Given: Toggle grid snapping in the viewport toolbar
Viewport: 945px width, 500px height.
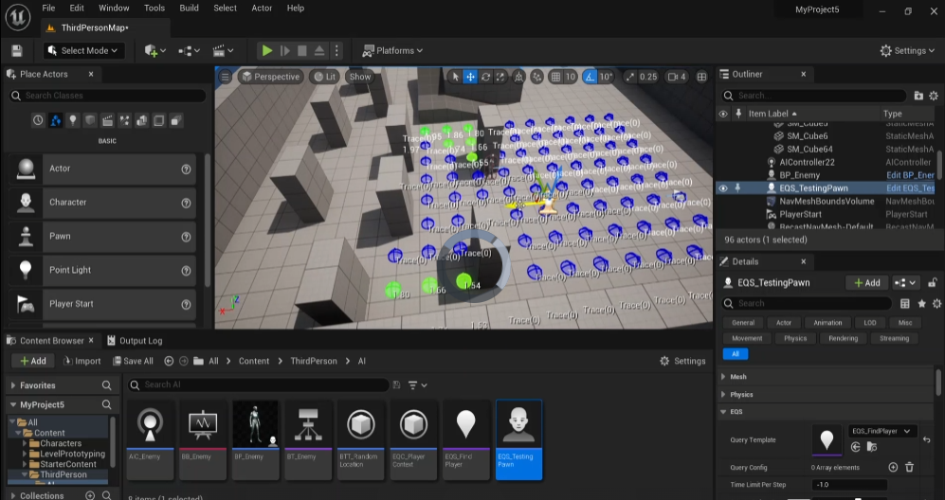Looking at the screenshot, I should point(555,77).
